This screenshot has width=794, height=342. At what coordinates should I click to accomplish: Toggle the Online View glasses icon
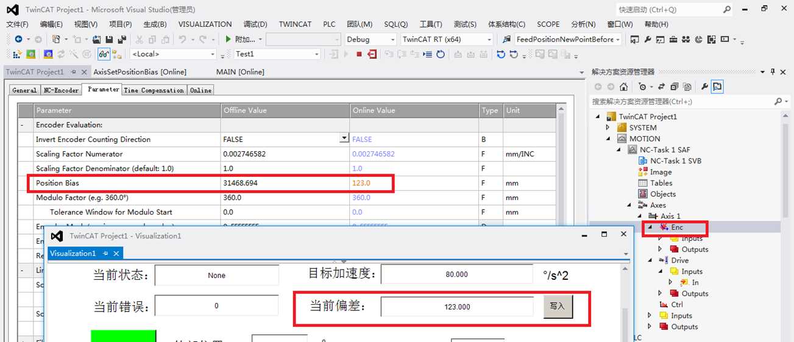pyautogui.click(x=104, y=54)
